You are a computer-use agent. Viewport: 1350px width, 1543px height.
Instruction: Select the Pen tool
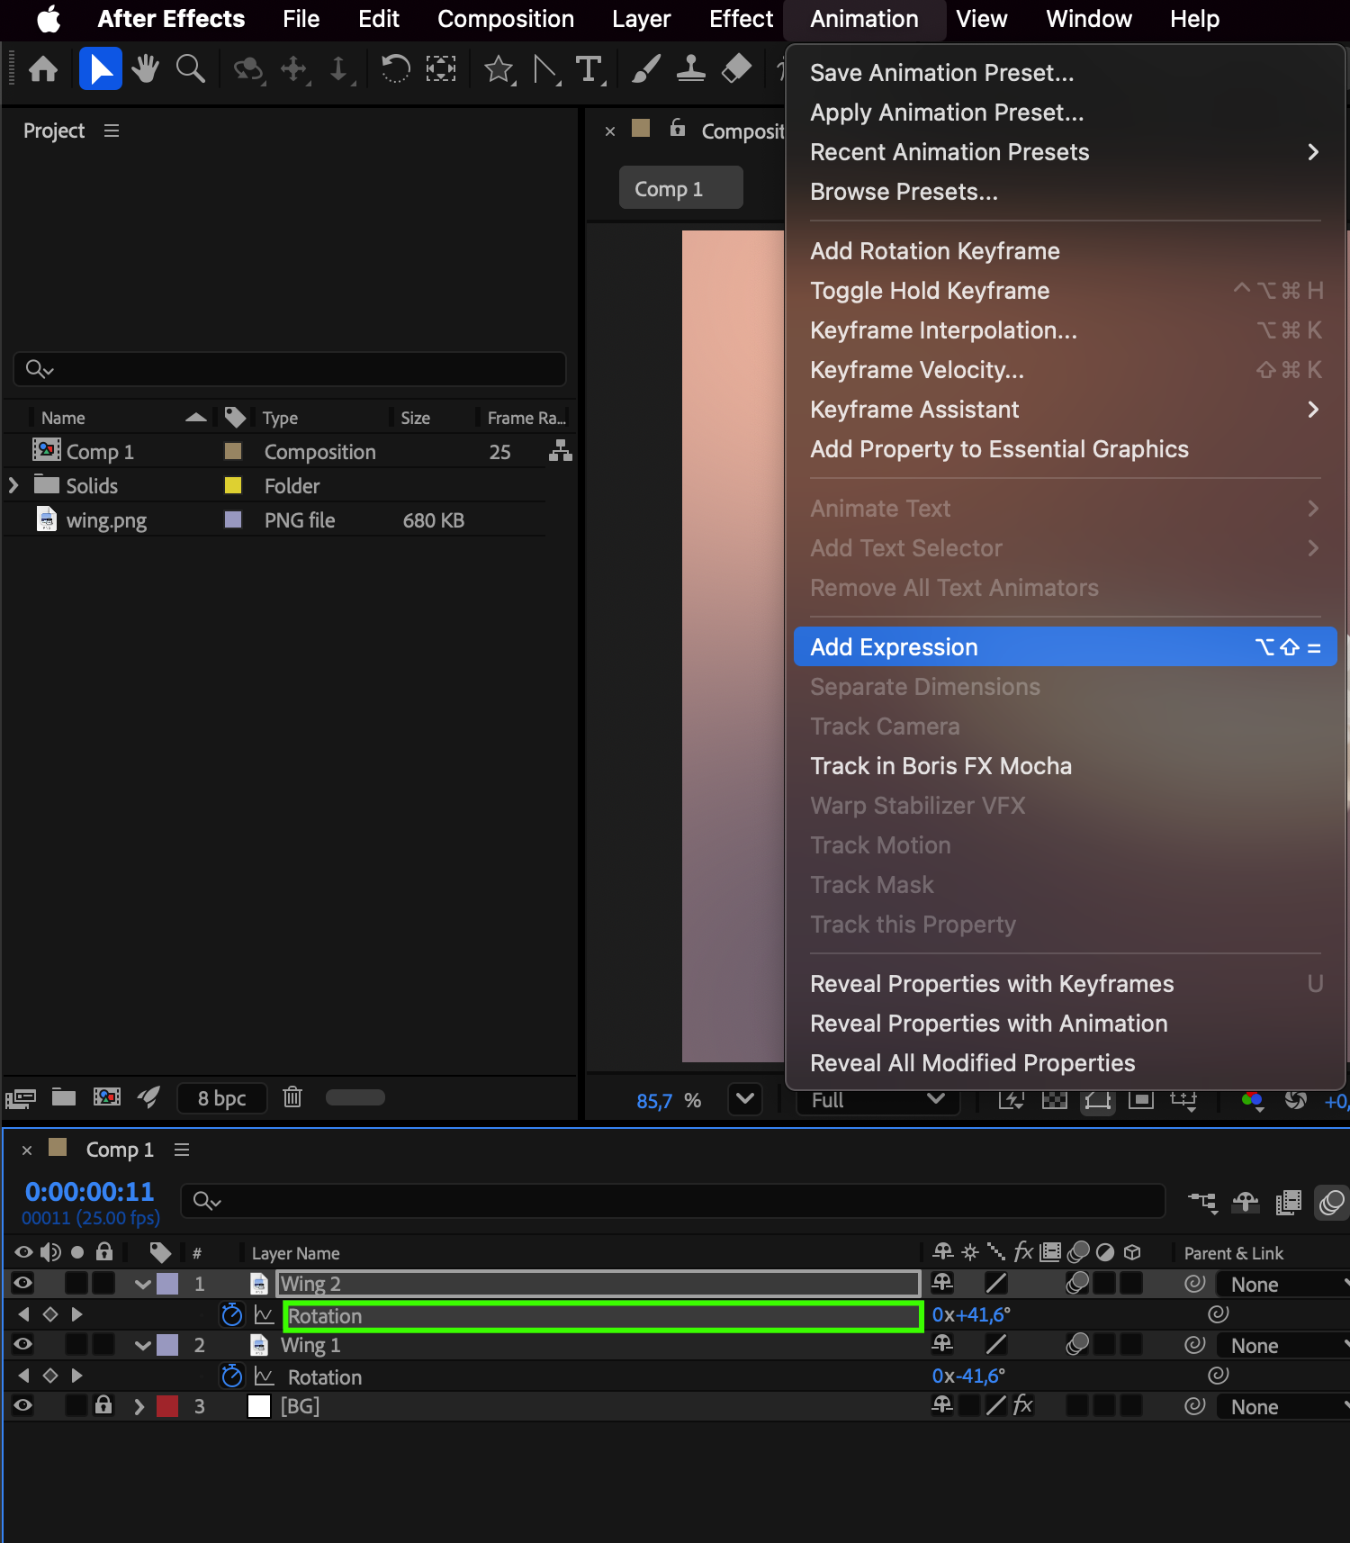[x=545, y=69]
